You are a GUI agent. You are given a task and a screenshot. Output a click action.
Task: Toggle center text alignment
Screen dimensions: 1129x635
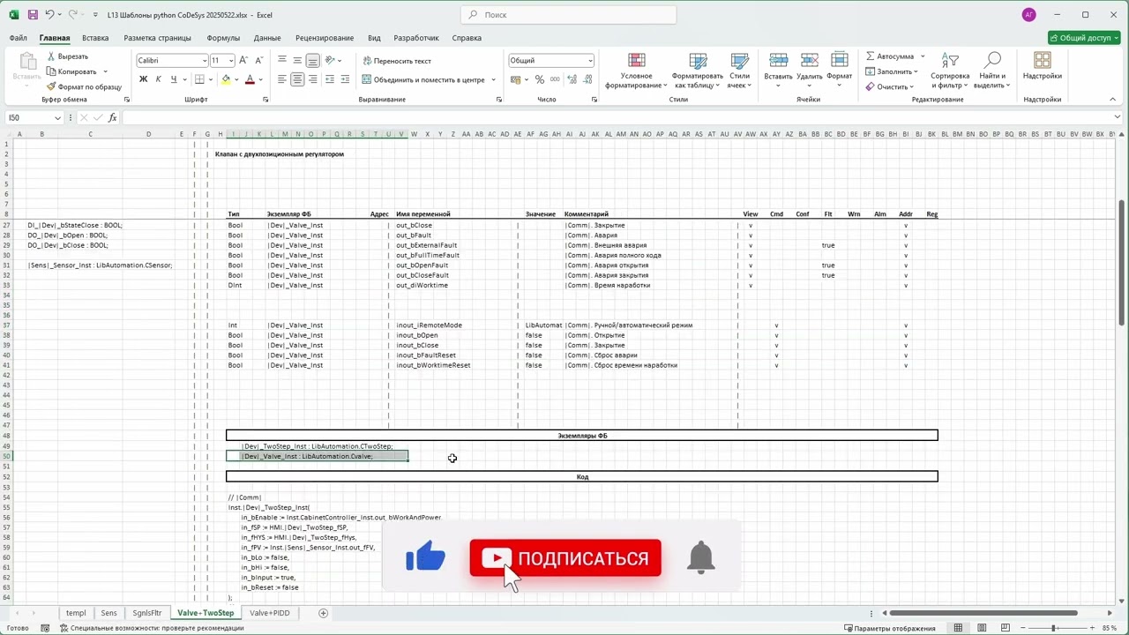click(297, 79)
